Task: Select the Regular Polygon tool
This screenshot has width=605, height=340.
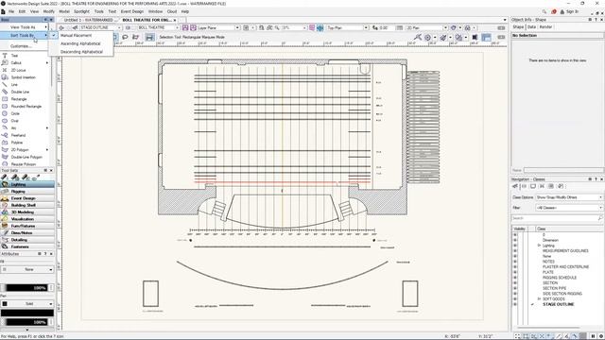Action: pyautogui.click(x=23, y=164)
